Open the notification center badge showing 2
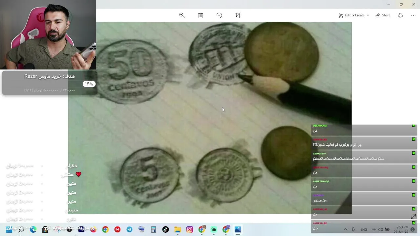 pos(413,230)
